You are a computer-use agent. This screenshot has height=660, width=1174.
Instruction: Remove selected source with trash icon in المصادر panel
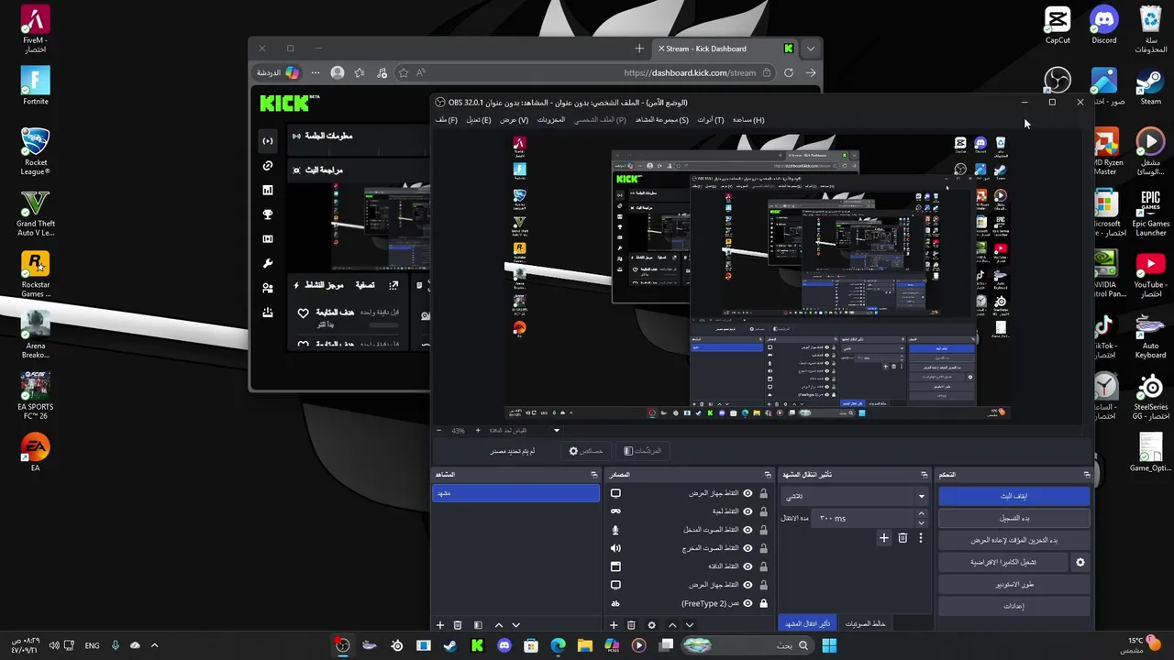631,625
